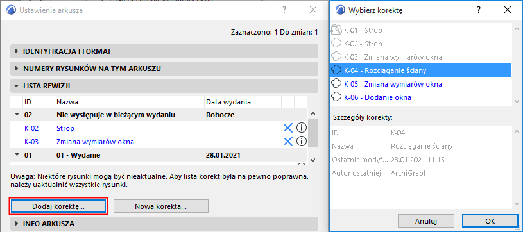
Task: Click the Data wydania column header
Action: coord(243,102)
